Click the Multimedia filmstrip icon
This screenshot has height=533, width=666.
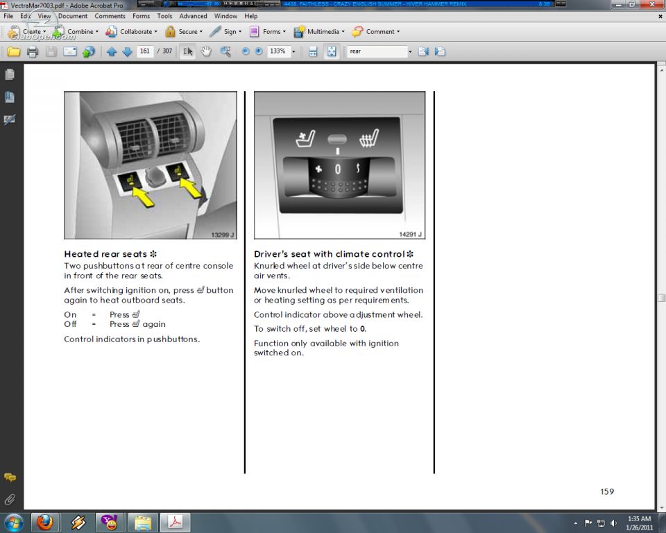pyautogui.click(x=299, y=31)
